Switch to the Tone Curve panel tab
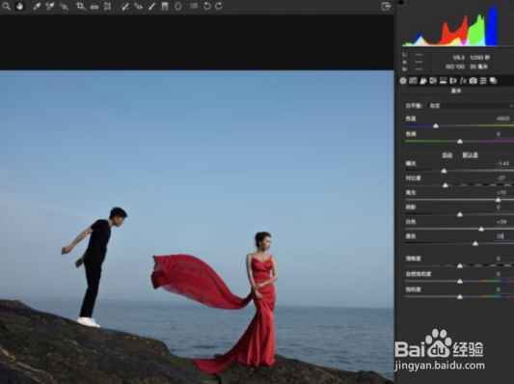This screenshot has width=514, height=384. (413, 81)
